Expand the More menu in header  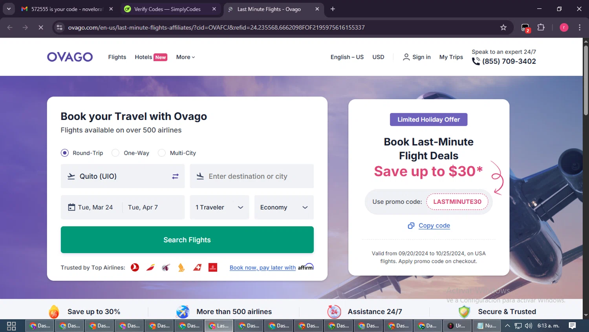click(185, 57)
